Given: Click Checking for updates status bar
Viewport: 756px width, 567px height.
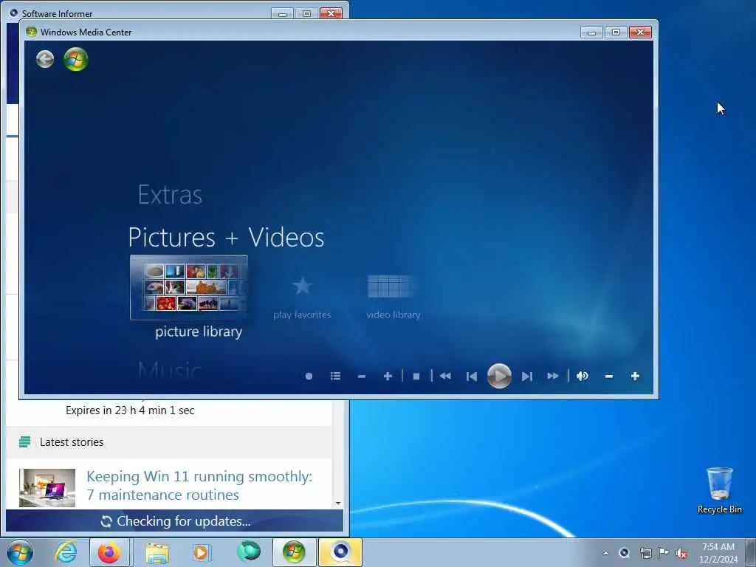Looking at the screenshot, I should [174, 520].
